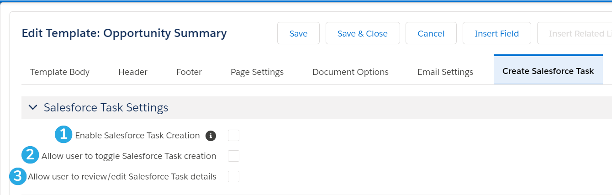Viewport: 612px width, 195px height.
Task: Check Allow user to toggle Salesforce Task creation
Action: 233,156
